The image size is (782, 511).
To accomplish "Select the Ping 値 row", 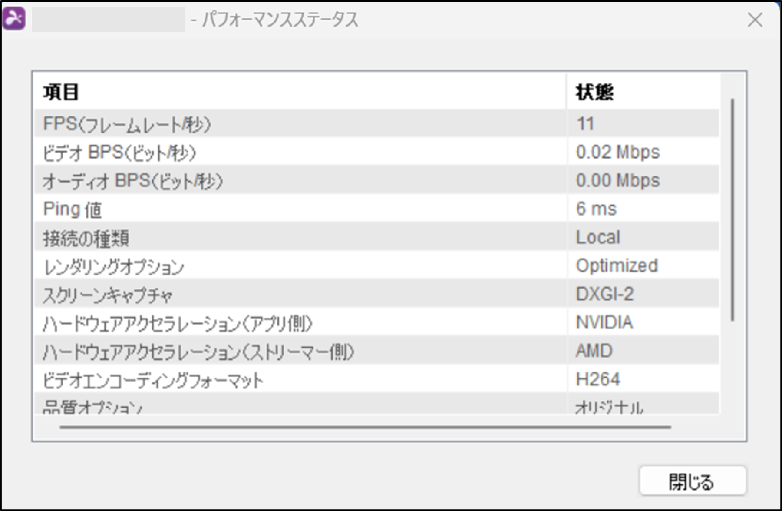I will point(73,209).
